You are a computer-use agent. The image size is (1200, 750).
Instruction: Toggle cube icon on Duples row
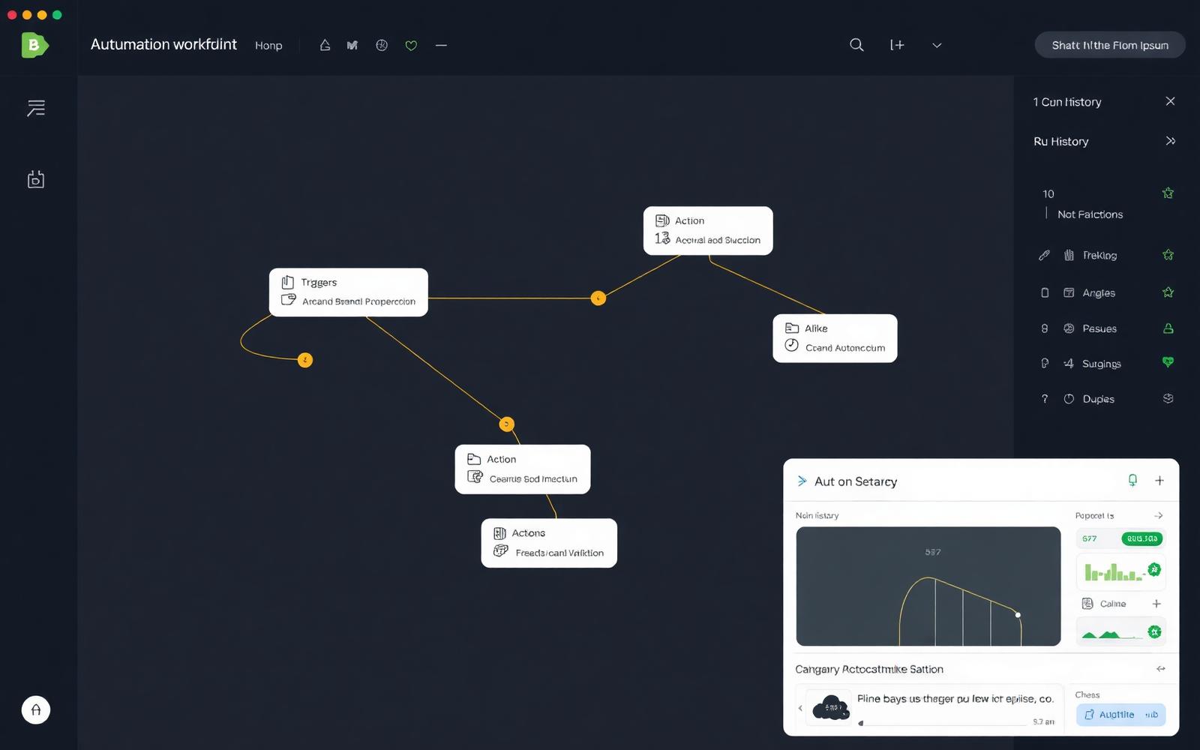tap(1168, 399)
